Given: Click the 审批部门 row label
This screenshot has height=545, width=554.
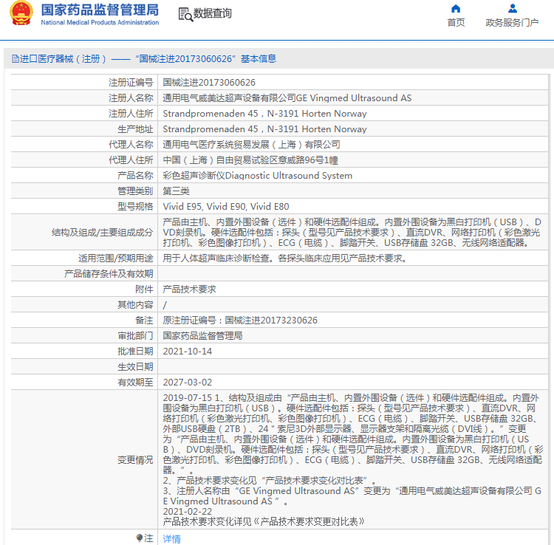Looking at the screenshot, I should [135, 336].
